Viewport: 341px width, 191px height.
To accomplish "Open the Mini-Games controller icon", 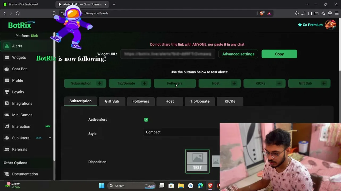I will (x=7, y=115).
